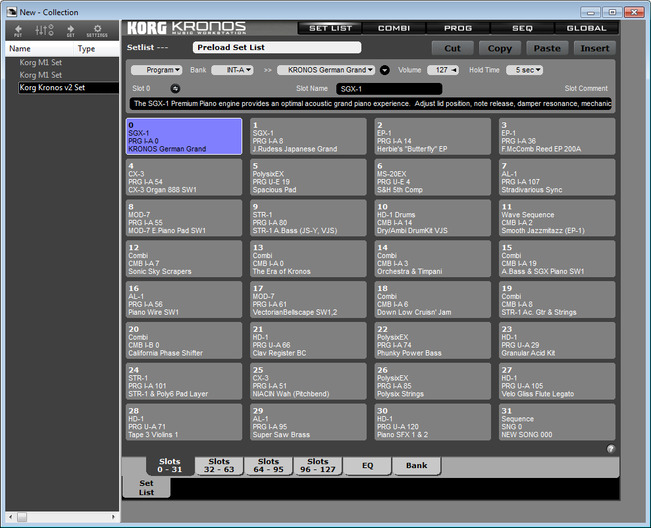The height and width of the screenshot is (528, 651).
Task: Select the first Korg M1 Set entry
Action: point(41,63)
